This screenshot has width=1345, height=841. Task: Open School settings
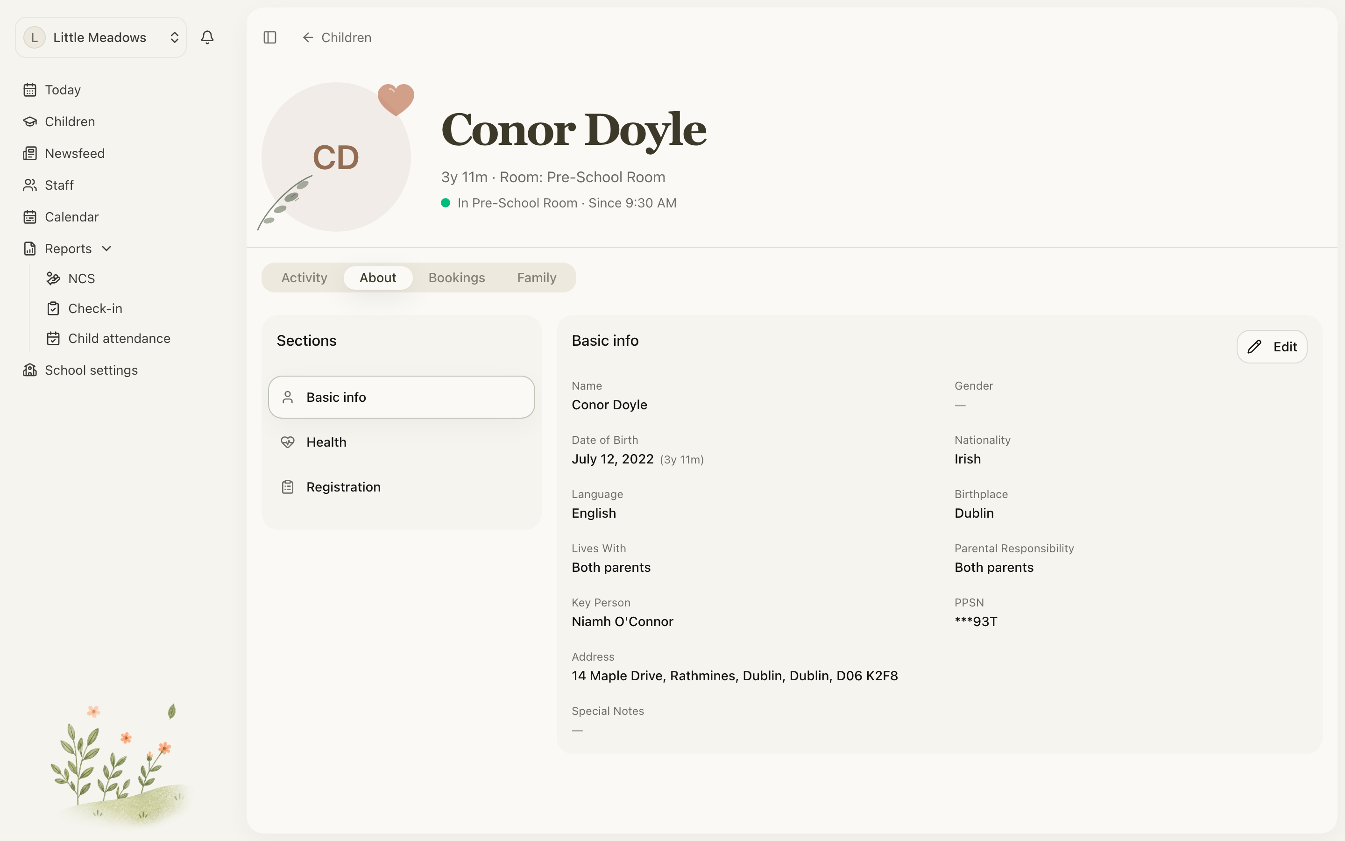coord(91,370)
